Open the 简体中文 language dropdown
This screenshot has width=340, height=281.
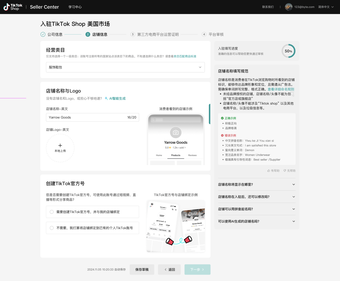[x=325, y=7]
